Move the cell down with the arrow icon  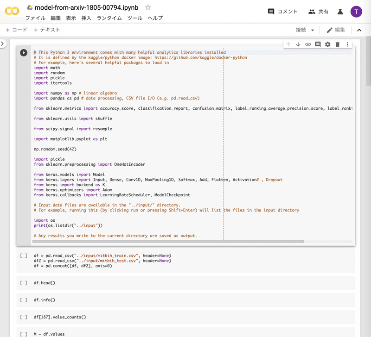(298, 44)
